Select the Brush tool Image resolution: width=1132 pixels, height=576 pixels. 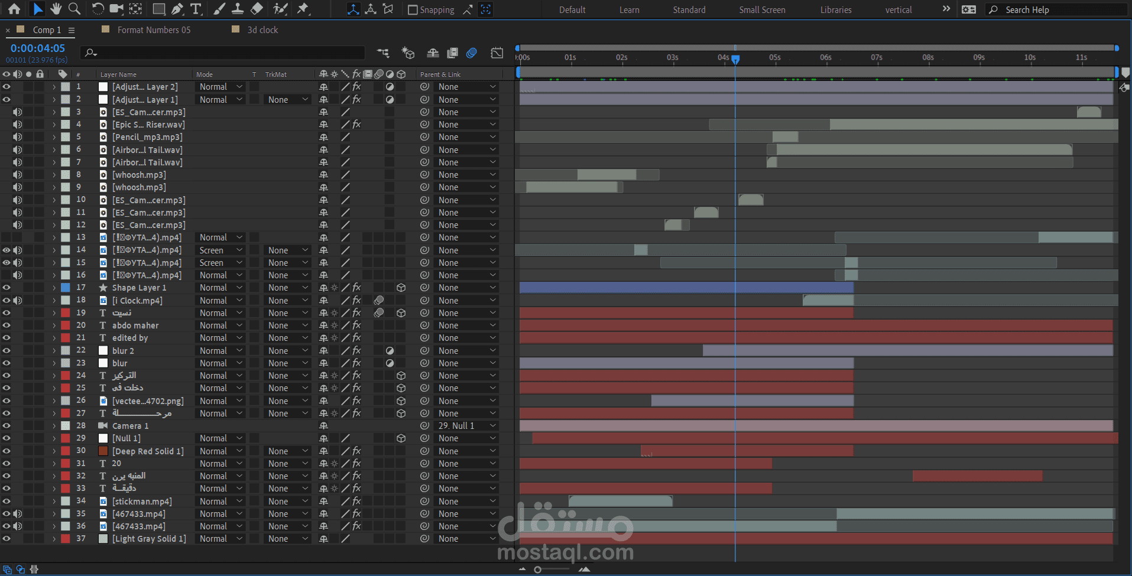click(x=219, y=9)
